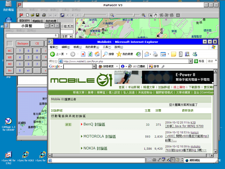Click MC memory clear button in calculator
The width and height of the screenshot is (225, 169).
10,51
